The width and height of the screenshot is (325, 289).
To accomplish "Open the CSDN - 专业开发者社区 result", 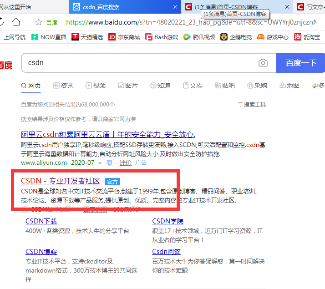I will (61, 181).
